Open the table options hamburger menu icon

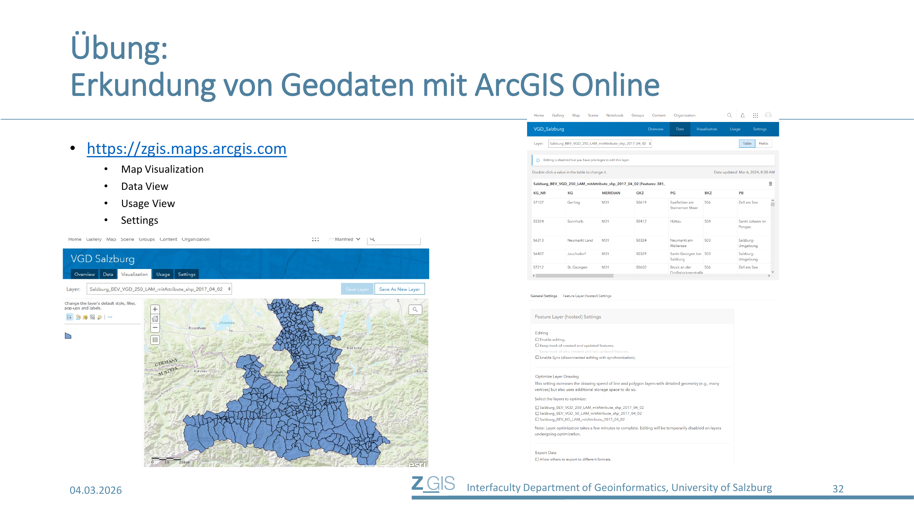point(770,184)
